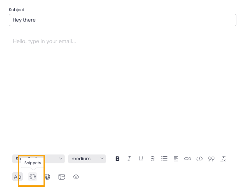Insert a hyperlink

click(x=187, y=159)
